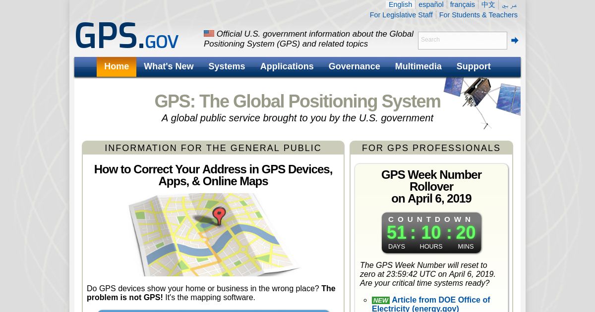Click the blue search arrow icon
The height and width of the screenshot is (312, 595).
click(x=515, y=41)
